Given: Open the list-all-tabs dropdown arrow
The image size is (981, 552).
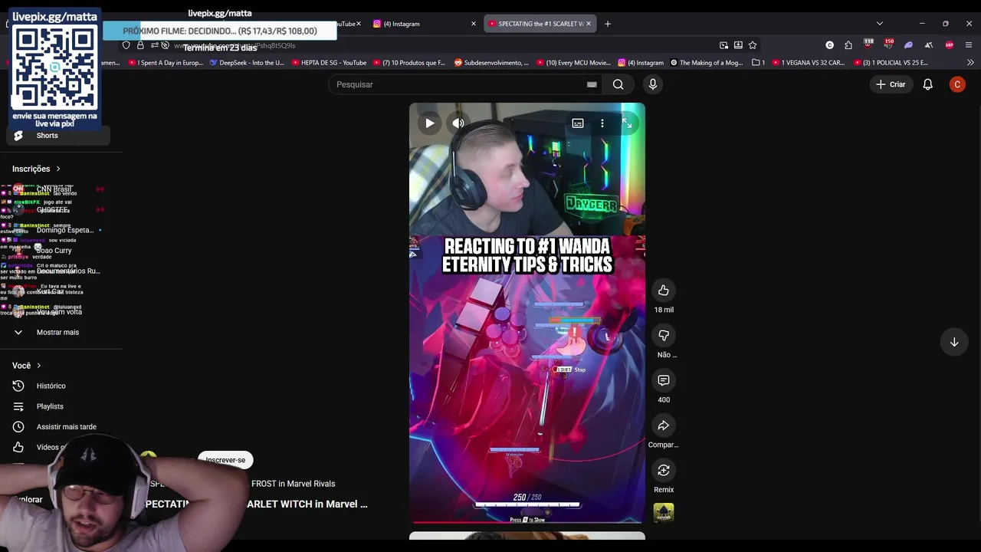Looking at the screenshot, I should [x=880, y=24].
